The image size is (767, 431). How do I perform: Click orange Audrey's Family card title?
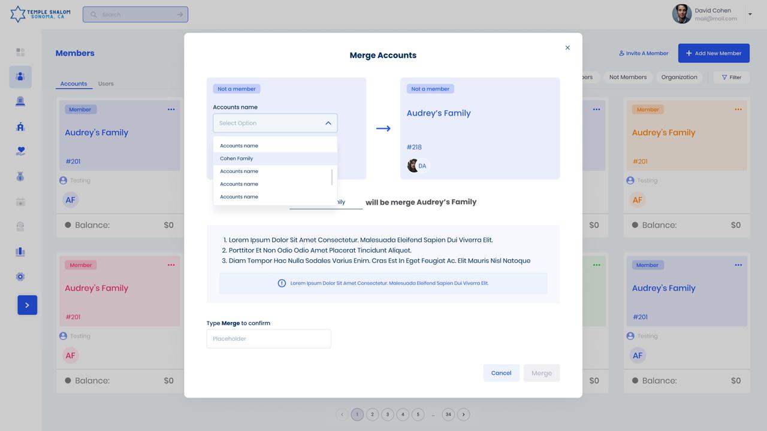point(664,133)
